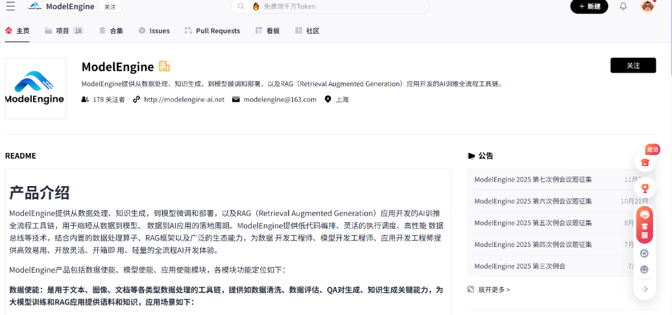
Task: Click the 展开更多 expand icon
Action: pos(471,290)
